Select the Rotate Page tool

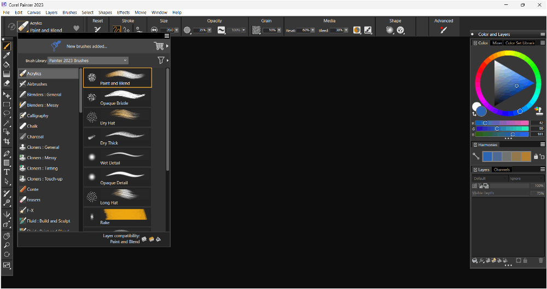point(7,255)
